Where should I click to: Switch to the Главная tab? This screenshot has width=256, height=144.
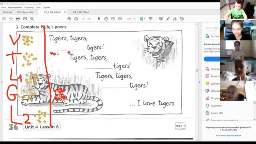click(7, 12)
